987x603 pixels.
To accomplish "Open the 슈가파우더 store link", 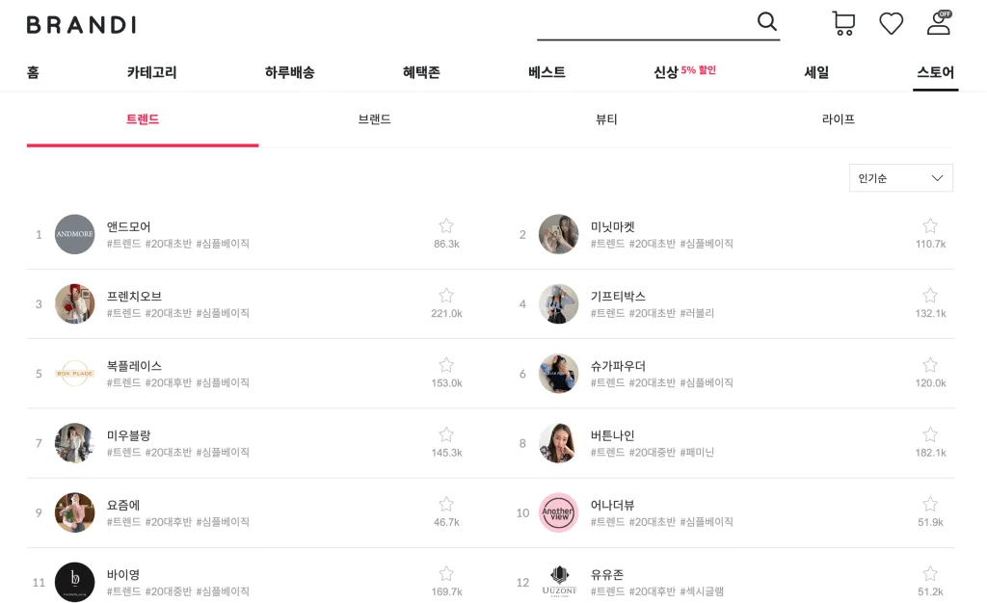I will coord(618,366).
